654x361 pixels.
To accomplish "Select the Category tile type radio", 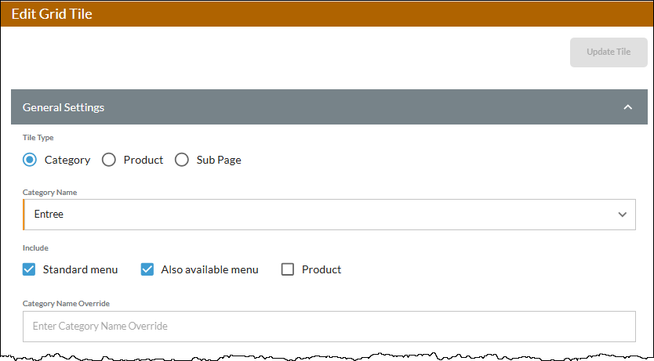I will coord(30,160).
